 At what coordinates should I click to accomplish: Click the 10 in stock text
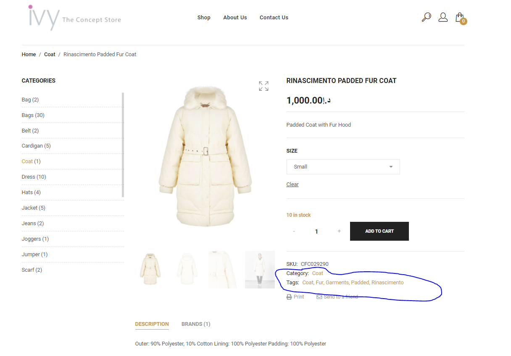click(298, 215)
